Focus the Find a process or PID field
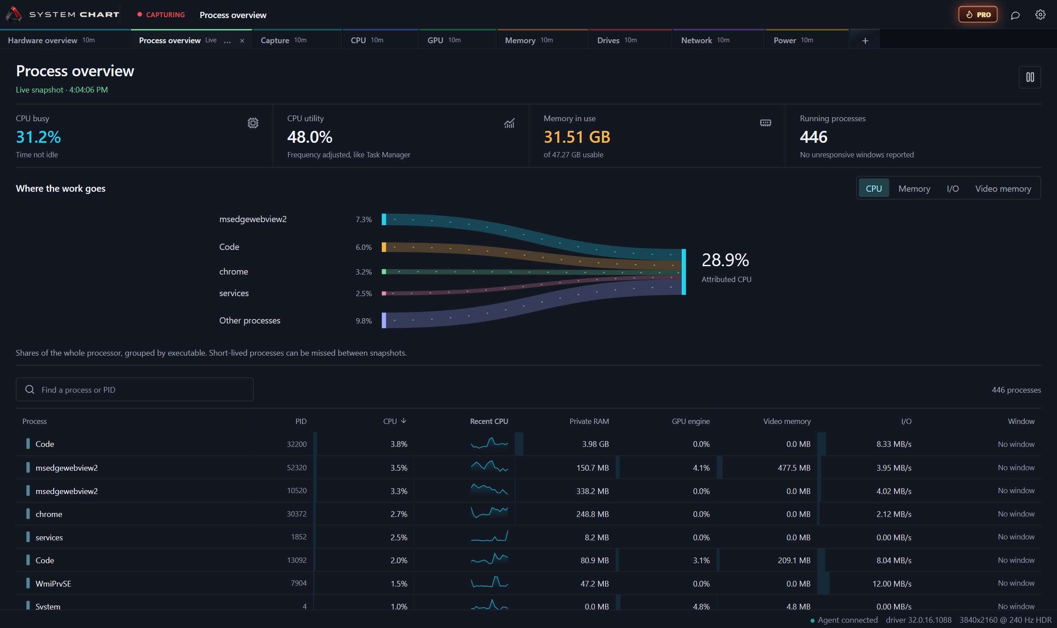 [135, 390]
